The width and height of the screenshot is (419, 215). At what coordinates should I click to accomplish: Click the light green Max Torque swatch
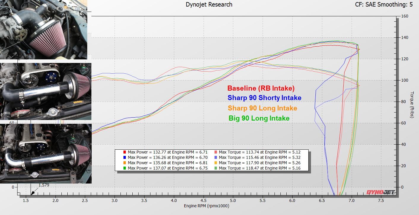tap(216, 168)
